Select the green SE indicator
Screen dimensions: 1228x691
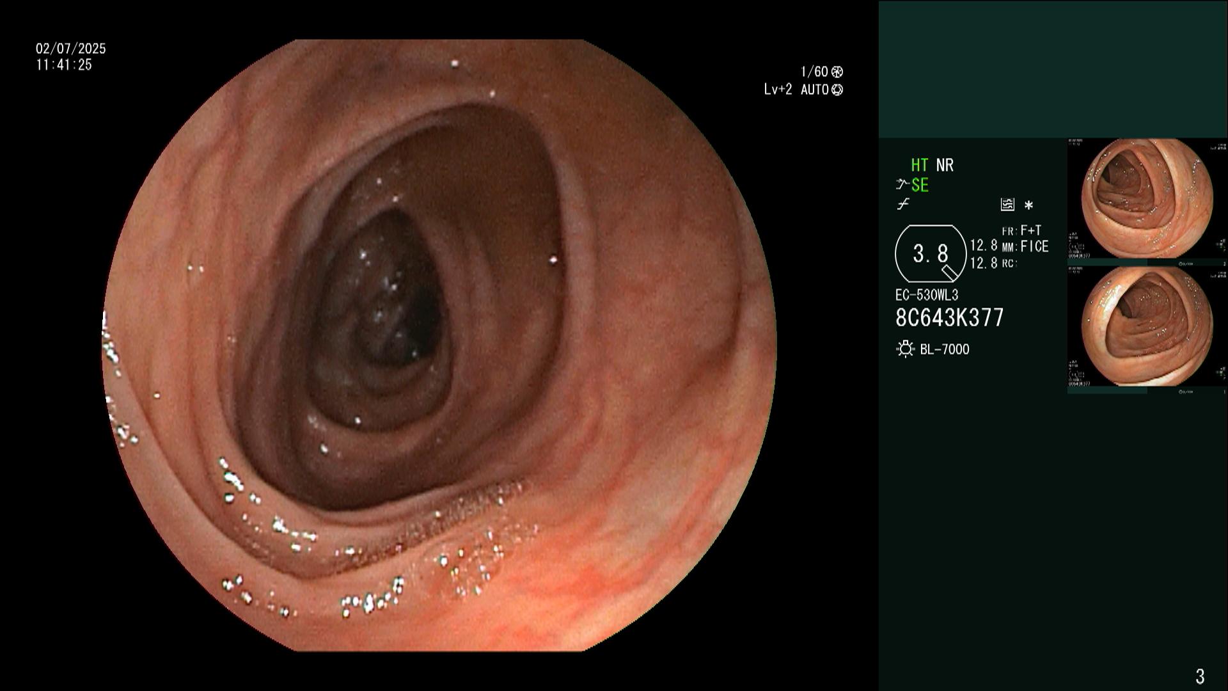(920, 186)
